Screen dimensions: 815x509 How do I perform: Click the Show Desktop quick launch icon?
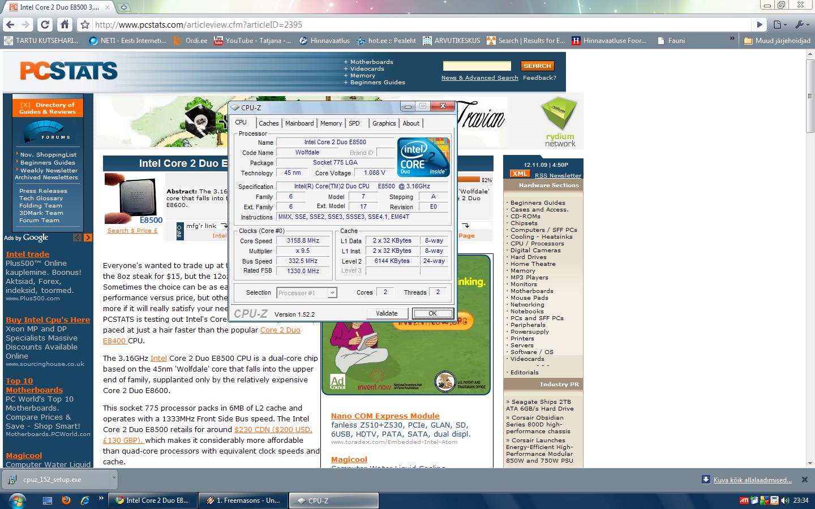pyautogui.click(x=48, y=501)
